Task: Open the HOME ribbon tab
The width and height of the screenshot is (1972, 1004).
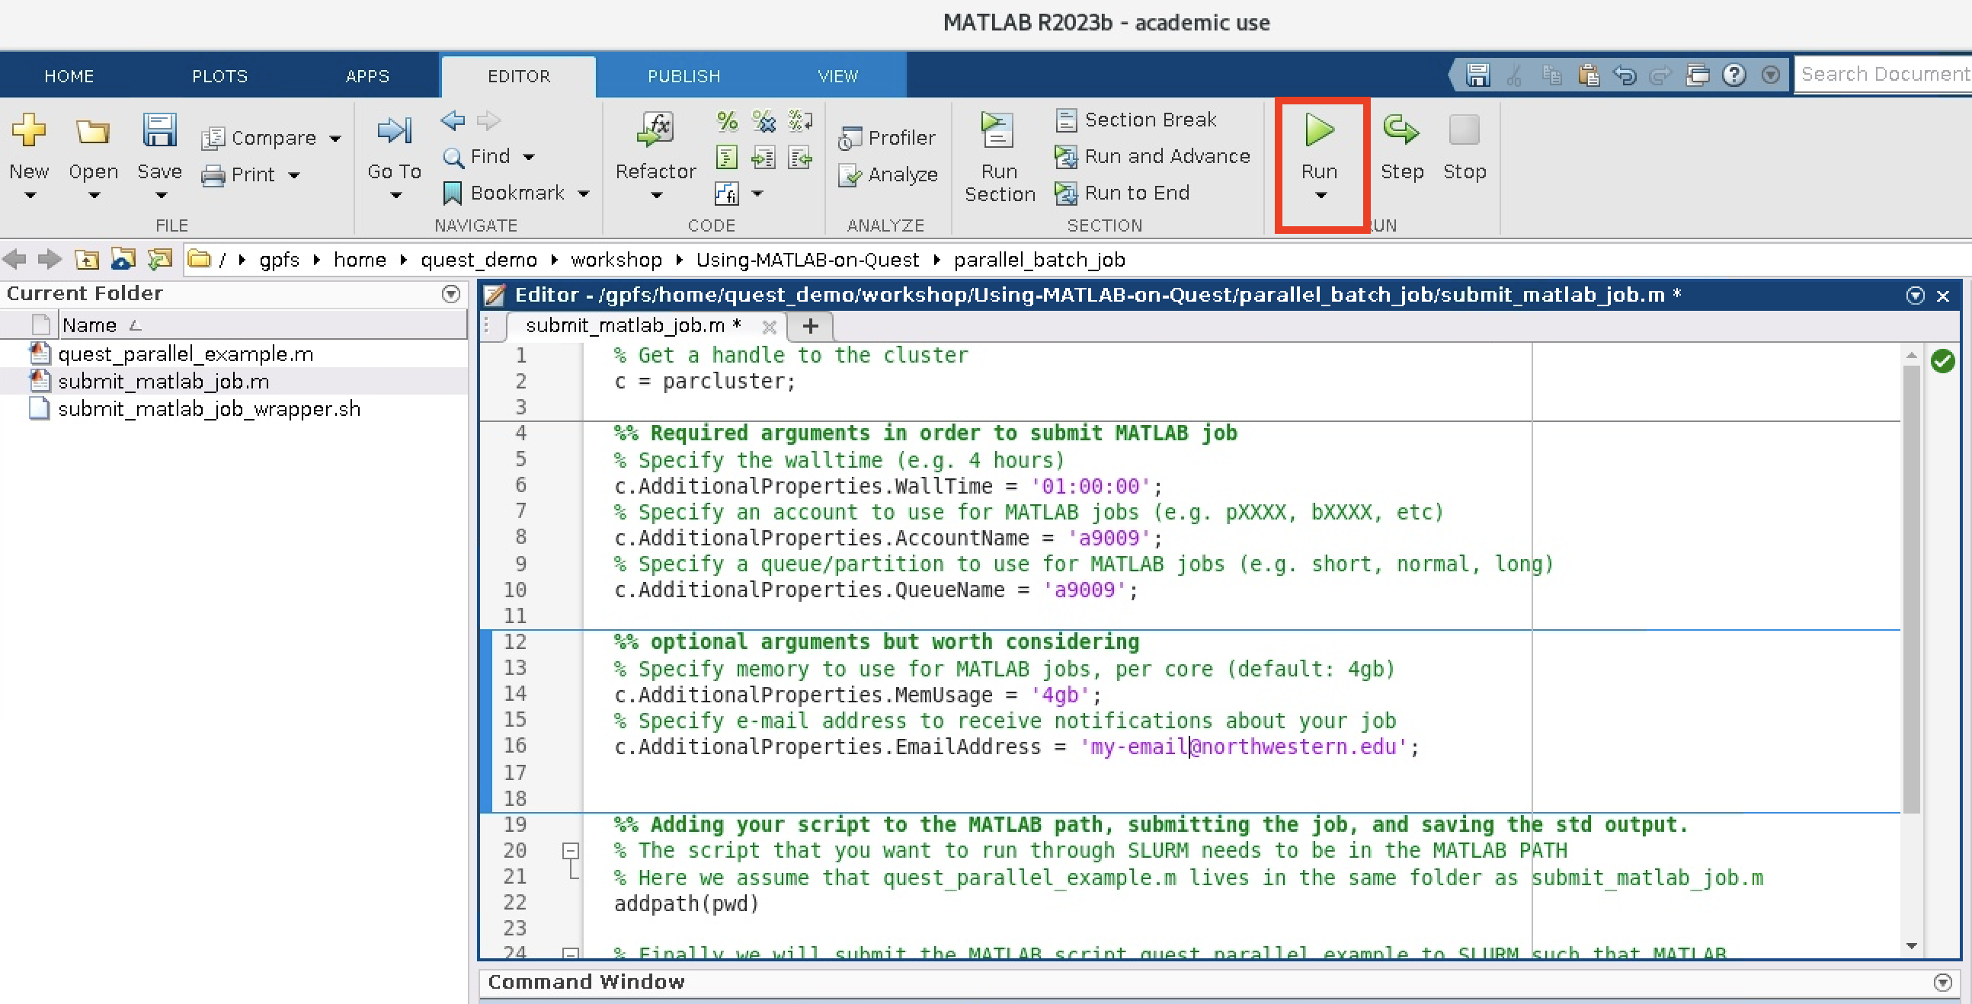Action: (x=69, y=75)
